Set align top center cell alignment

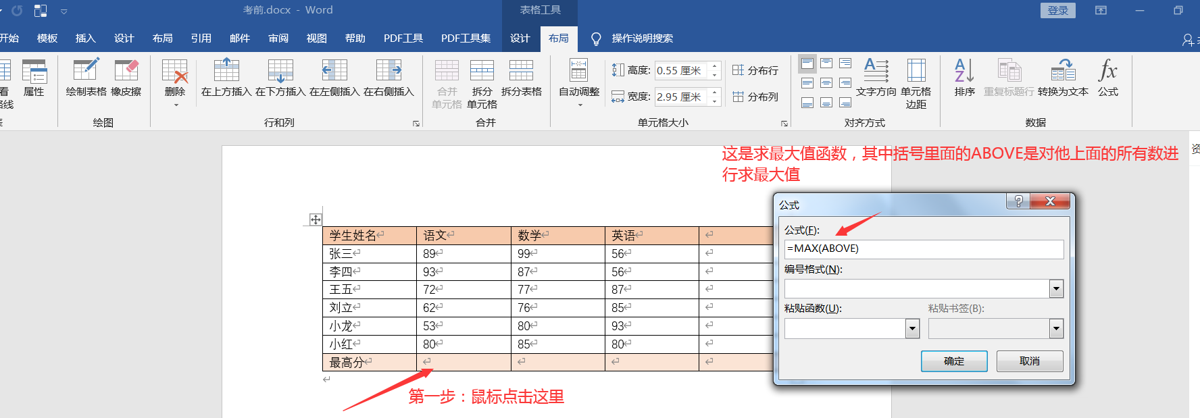coord(826,63)
